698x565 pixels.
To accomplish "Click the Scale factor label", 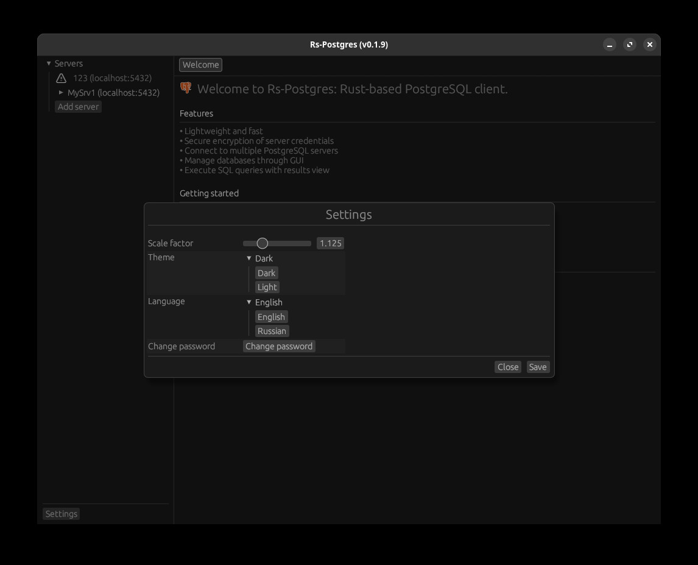I will point(171,243).
